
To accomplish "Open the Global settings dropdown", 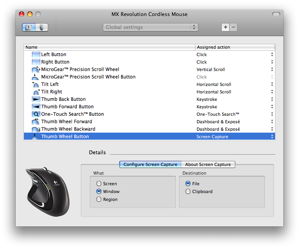I will point(150,27).
